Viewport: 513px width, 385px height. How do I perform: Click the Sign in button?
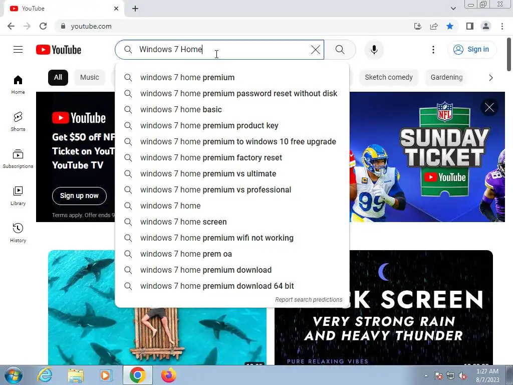tap(471, 50)
